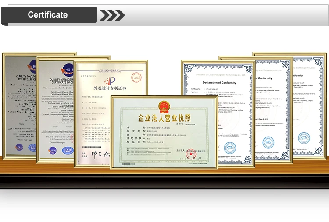Click the red national emblem on business license

click(x=164, y=106)
